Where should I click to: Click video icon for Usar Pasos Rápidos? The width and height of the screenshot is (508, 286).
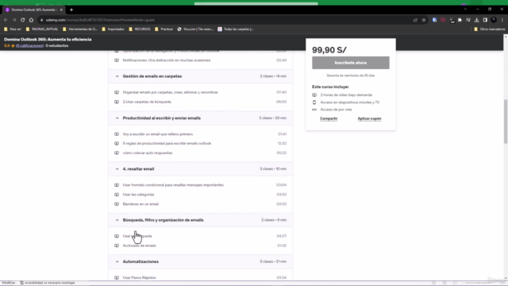click(117, 278)
